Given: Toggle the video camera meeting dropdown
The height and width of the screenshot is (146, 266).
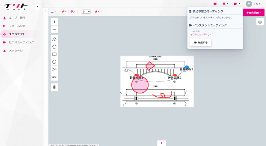Looking at the screenshot, I should tap(237, 4).
